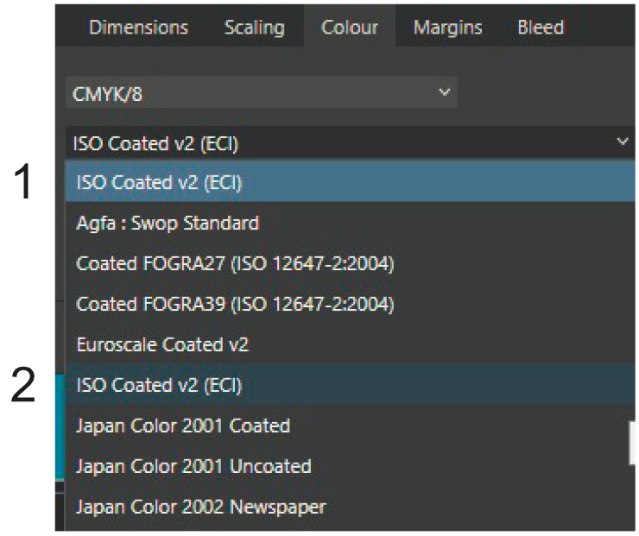Click the profile list scrollbar thumb
Screen dimensions: 639x536
tap(632, 443)
